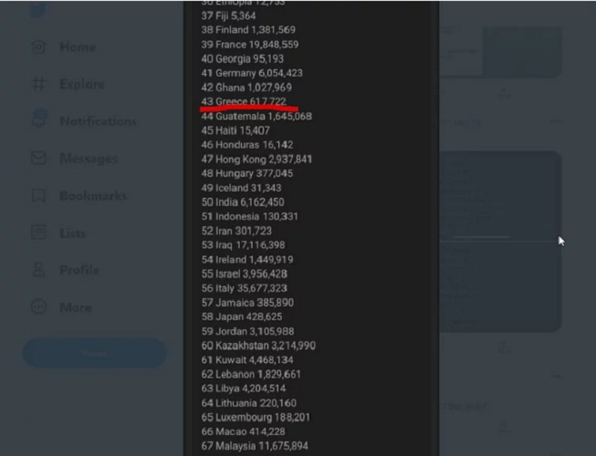Click the Italy 35,677,323 entry
596x456 pixels.
pyautogui.click(x=244, y=288)
